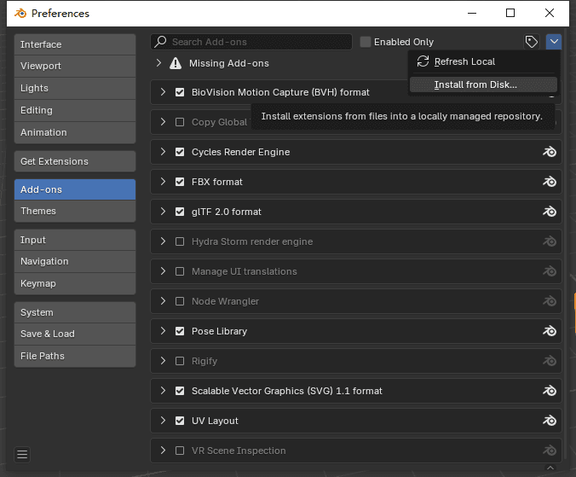The height and width of the screenshot is (477, 576).
Task: Click the Blender icon on glTF 2.0 format row
Action: (550, 212)
